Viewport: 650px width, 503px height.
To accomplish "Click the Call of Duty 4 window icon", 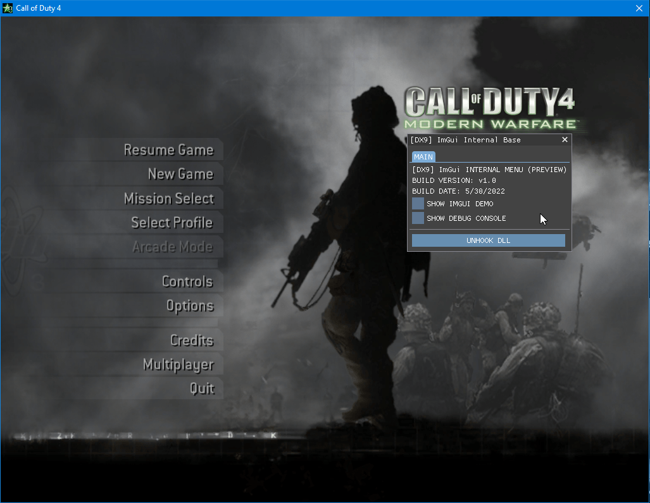I will point(8,8).
